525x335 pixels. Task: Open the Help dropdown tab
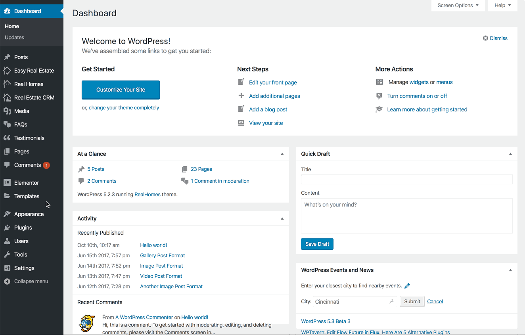(x=503, y=5)
